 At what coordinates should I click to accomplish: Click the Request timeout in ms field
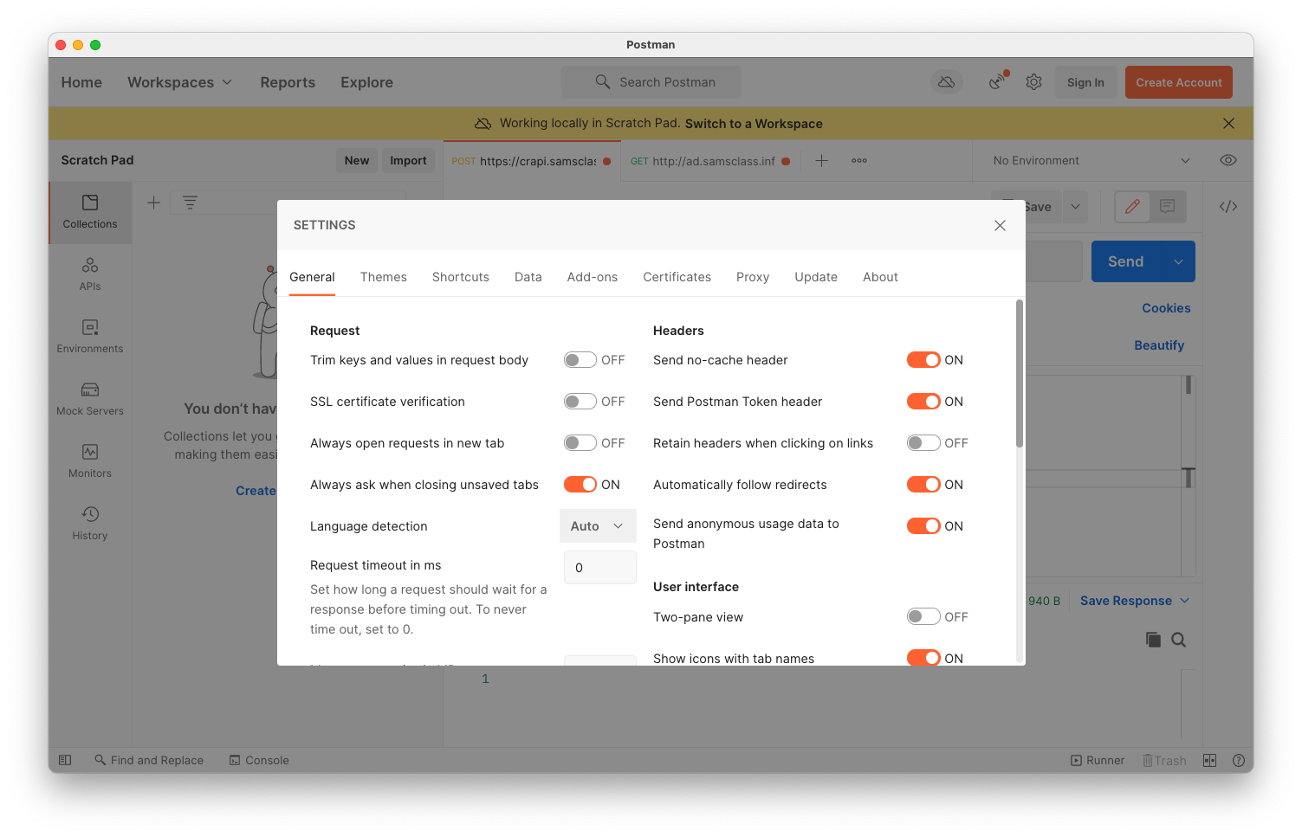coord(599,568)
